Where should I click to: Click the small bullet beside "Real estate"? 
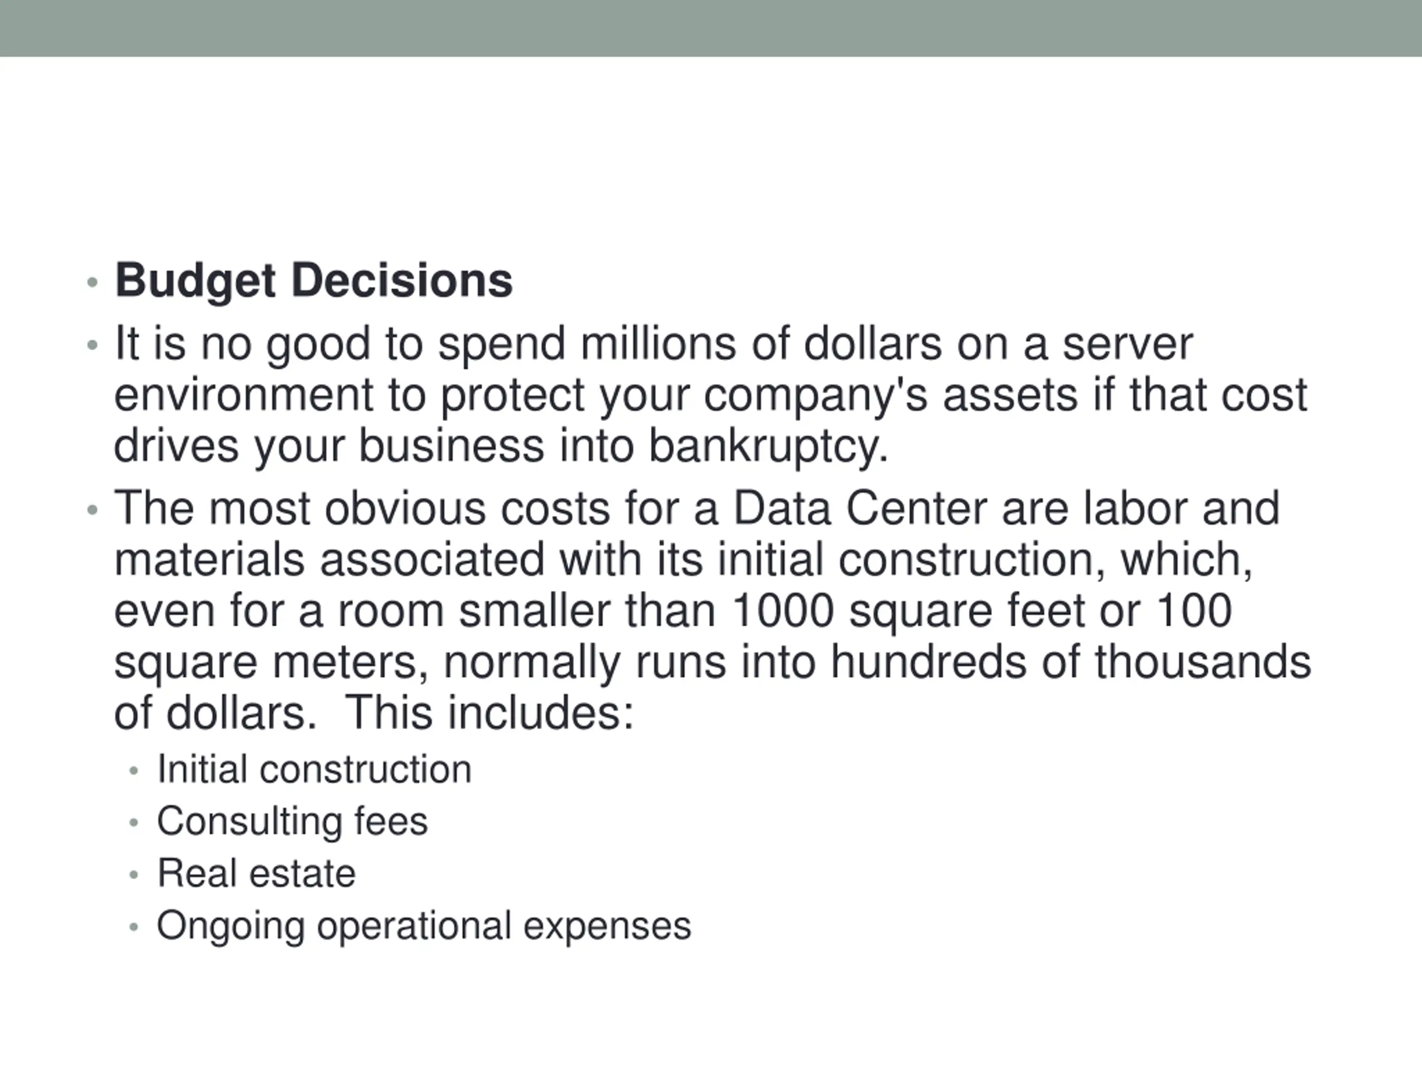134,874
